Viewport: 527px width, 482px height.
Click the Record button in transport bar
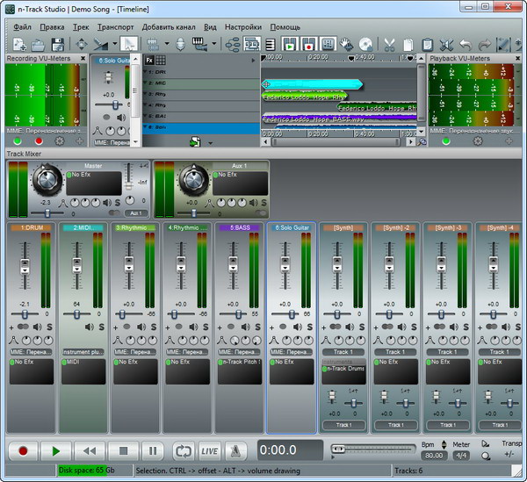(x=23, y=450)
